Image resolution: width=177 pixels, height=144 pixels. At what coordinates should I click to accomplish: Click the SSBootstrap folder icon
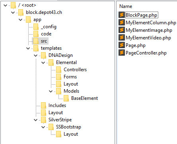point(51,127)
